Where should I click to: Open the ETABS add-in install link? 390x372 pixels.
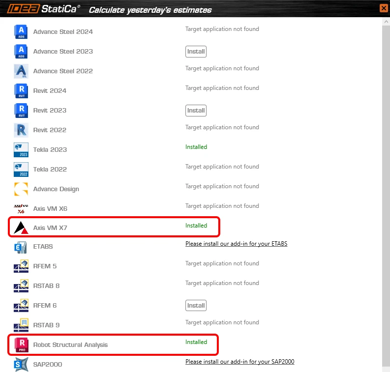tap(236, 244)
